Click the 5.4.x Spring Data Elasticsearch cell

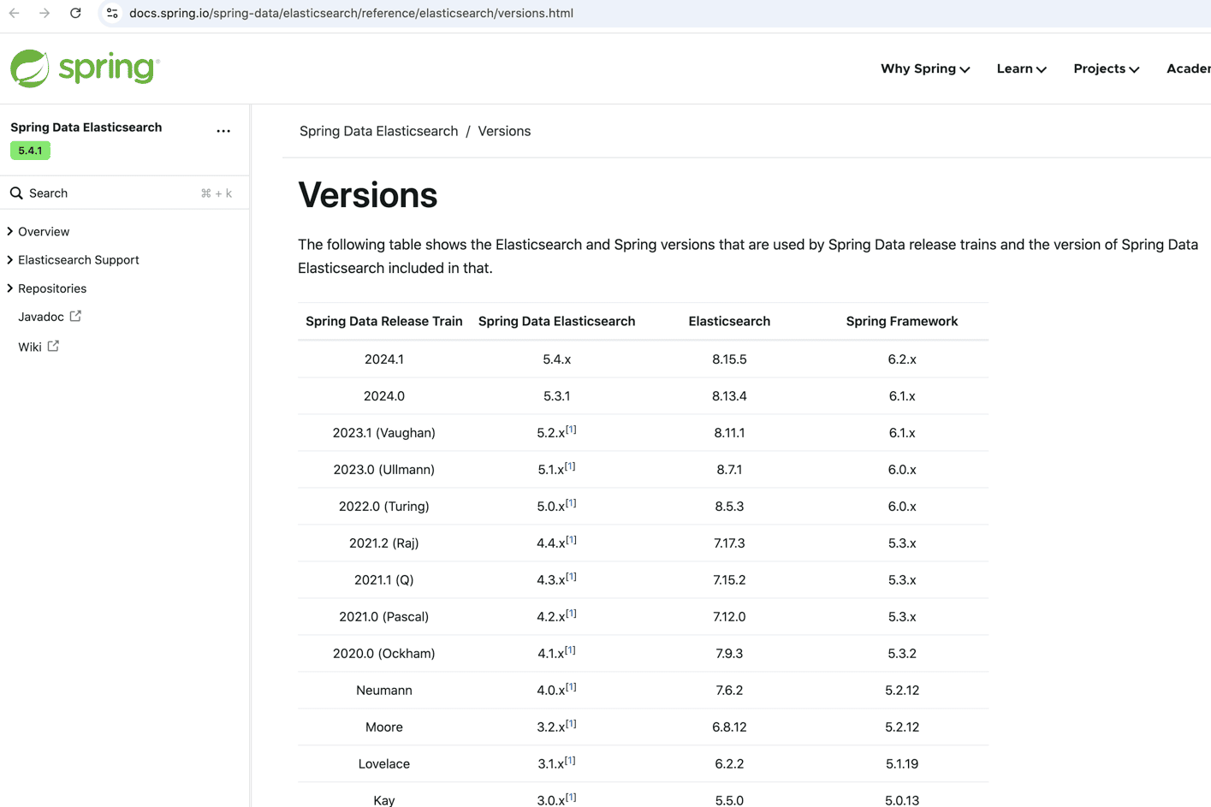(x=557, y=359)
